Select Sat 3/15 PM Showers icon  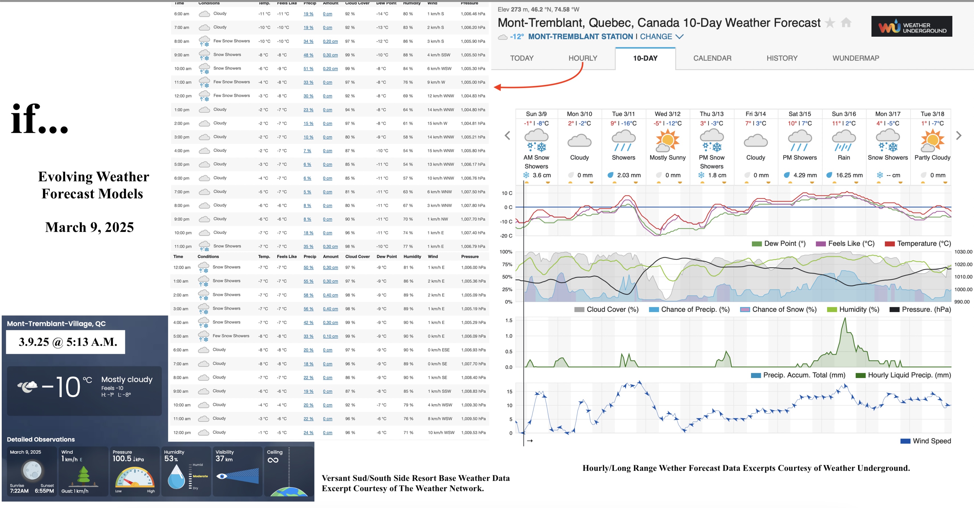pos(800,141)
